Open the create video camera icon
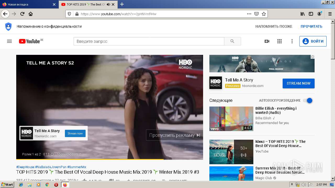Image resolution: width=335 pixels, height=188 pixels. tap(267, 41)
